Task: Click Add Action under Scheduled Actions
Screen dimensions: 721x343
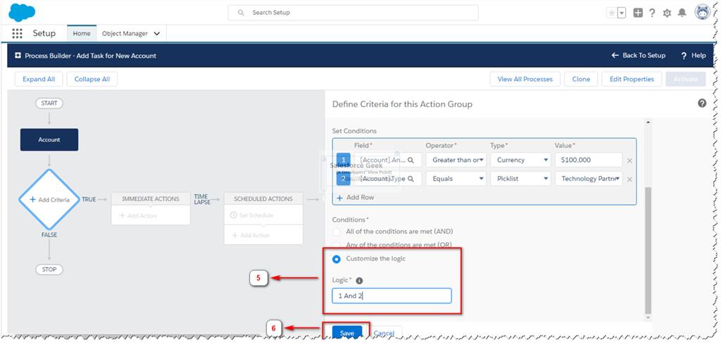Action: [x=251, y=235]
